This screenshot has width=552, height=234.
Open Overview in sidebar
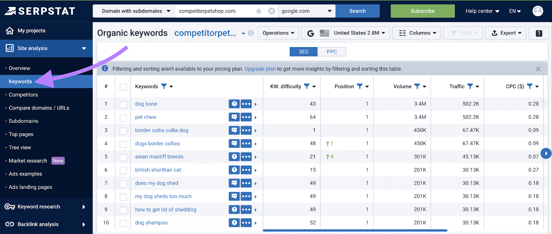tap(19, 68)
